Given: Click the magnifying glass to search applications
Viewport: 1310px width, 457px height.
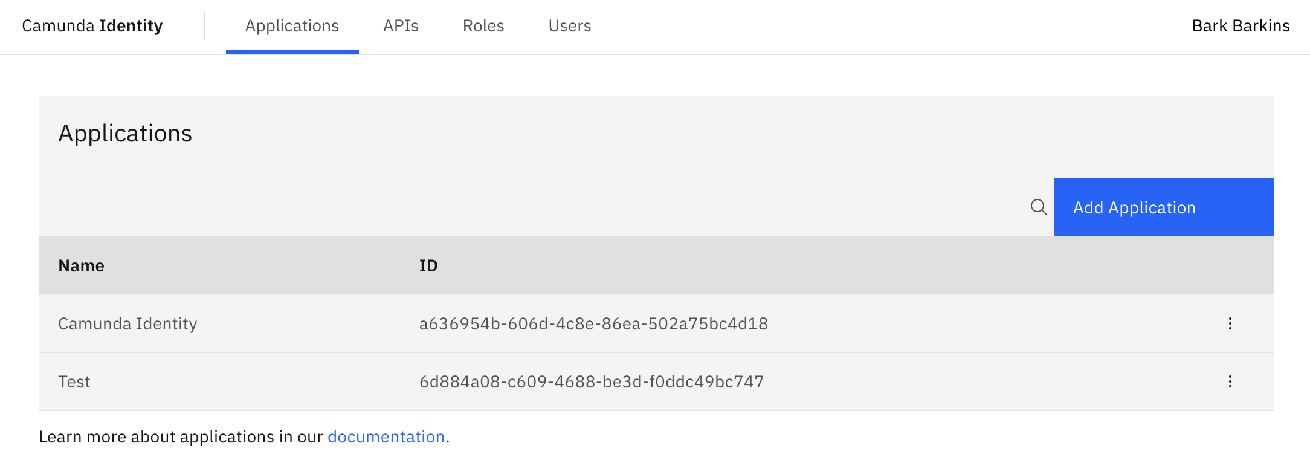Looking at the screenshot, I should (x=1039, y=207).
